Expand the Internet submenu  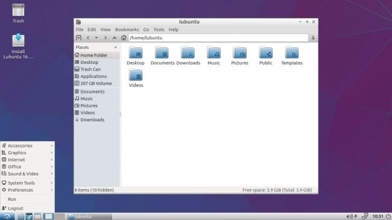click(x=28, y=160)
